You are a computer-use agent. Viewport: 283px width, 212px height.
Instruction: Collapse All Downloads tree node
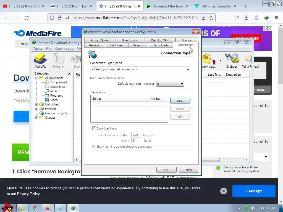tap(37, 78)
